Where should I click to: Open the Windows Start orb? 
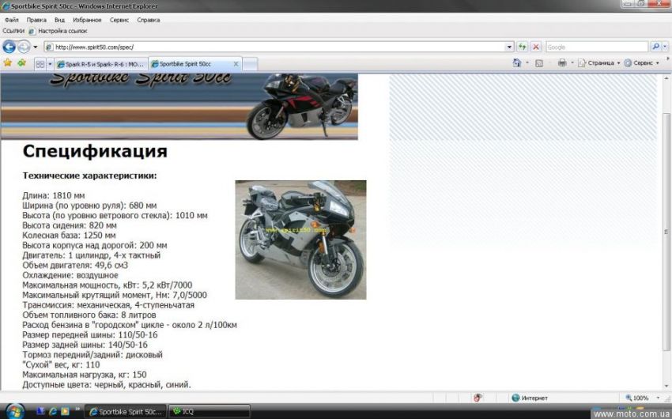[14, 412]
